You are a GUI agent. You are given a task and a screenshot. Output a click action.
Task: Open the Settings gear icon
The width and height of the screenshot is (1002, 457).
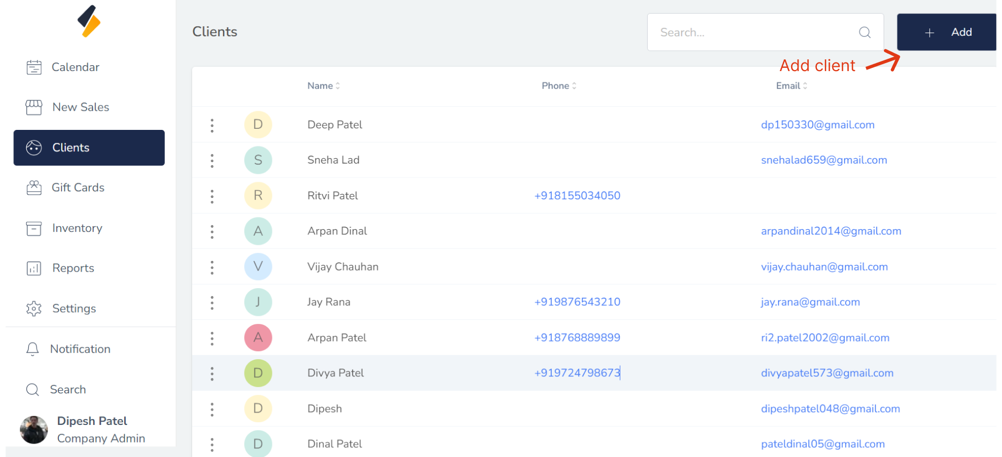[x=34, y=308]
